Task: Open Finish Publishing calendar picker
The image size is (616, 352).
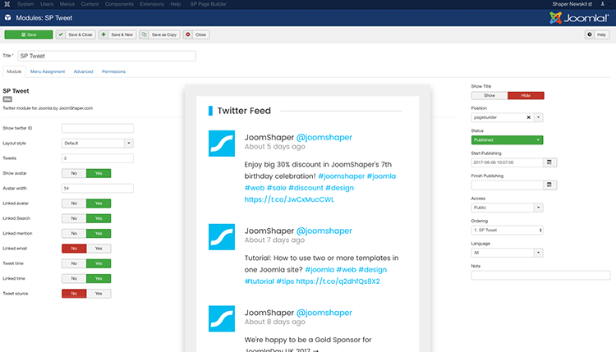Action: 549,185
